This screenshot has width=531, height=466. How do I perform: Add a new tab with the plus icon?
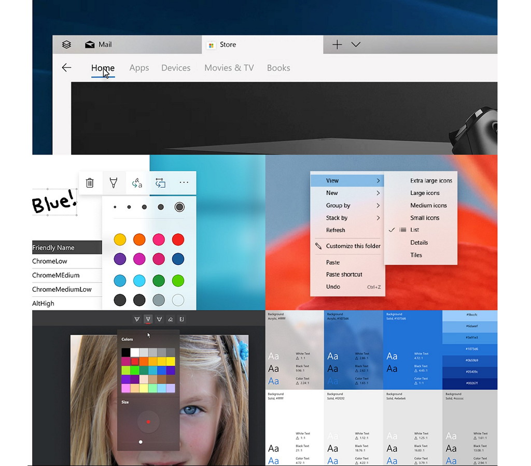pyautogui.click(x=337, y=45)
